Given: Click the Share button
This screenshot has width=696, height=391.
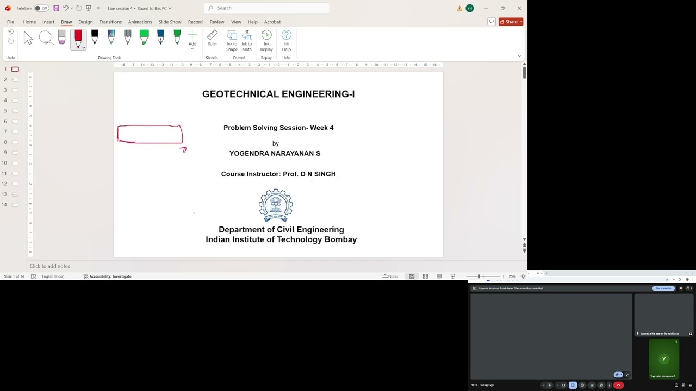Looking at the screenshot, I should (x=511, y=22).
